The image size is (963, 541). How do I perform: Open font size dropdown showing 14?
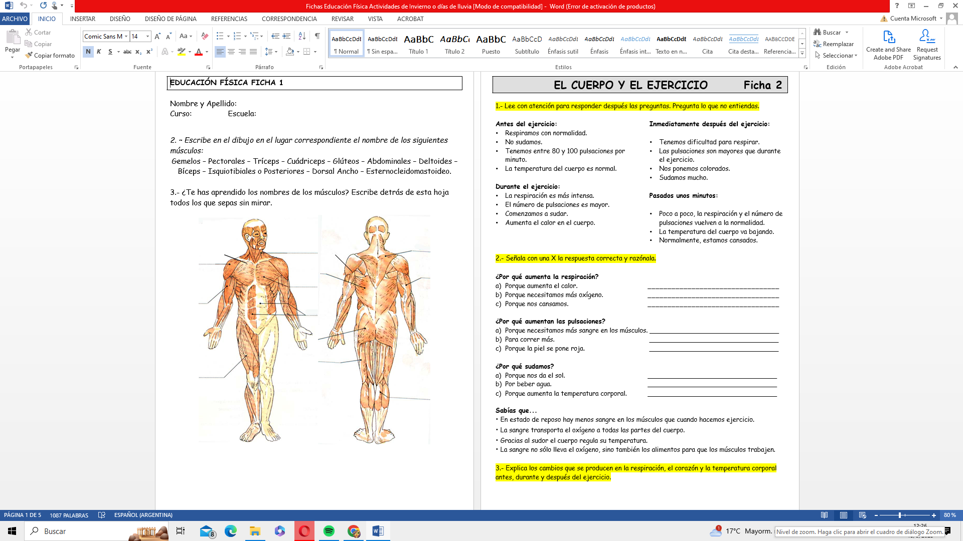coord(147,36)
